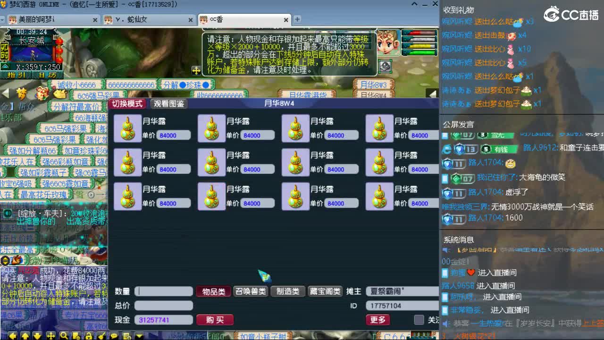
Task: Select the 月华露 gourd in row two, first column
Action: tap(127, 162)
